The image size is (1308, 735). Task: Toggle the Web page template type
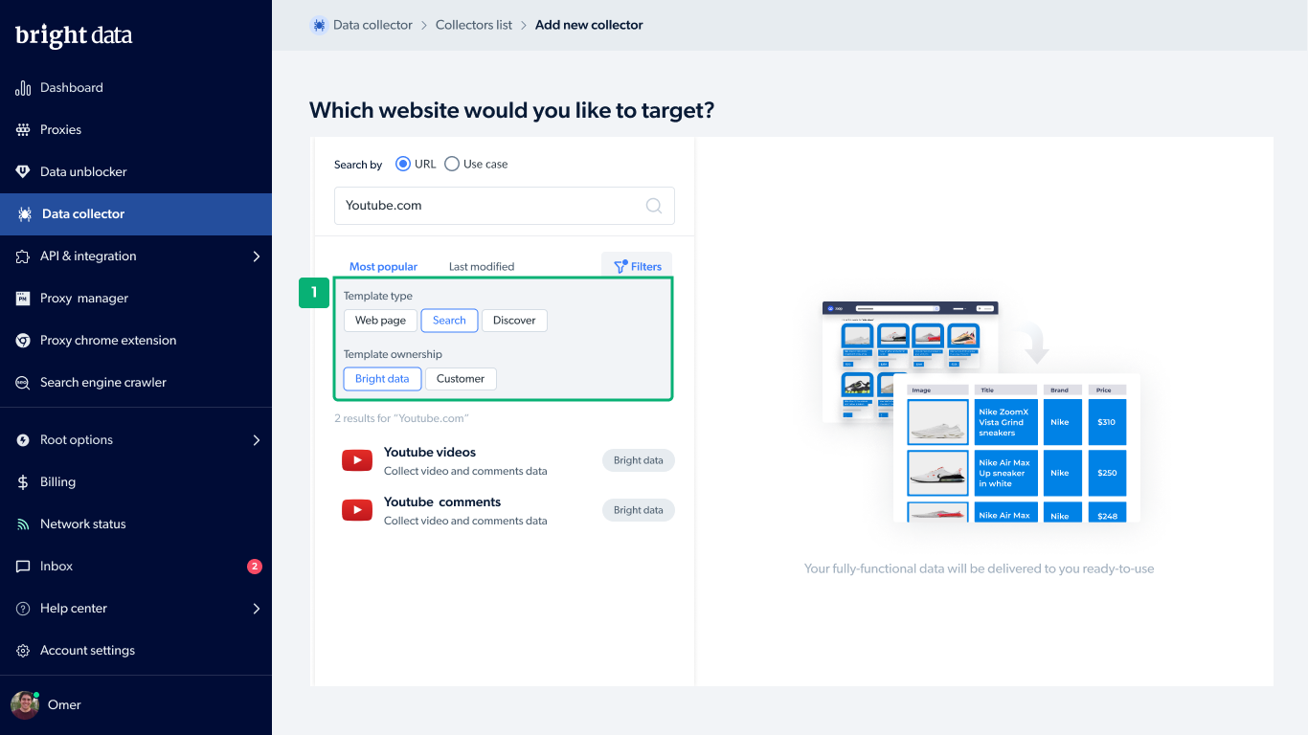pos(380,321)
